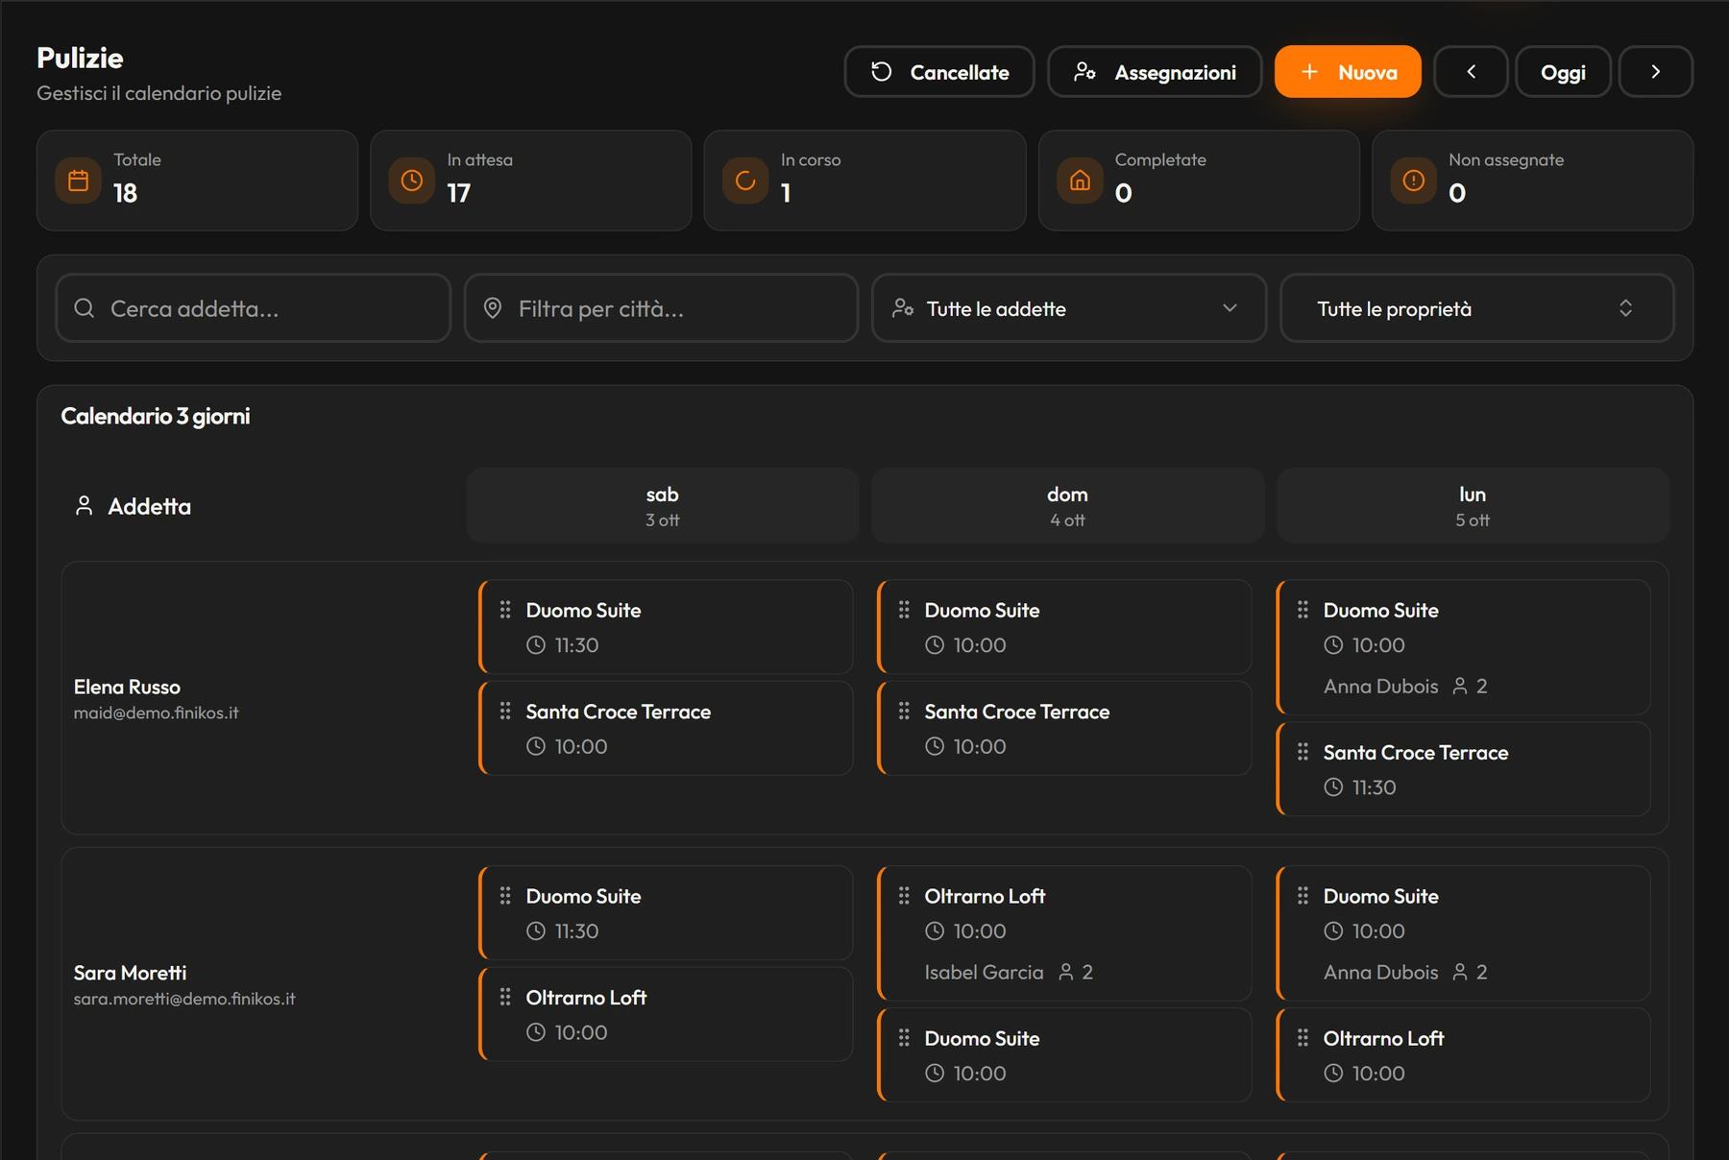Grab handle of Elena's Monday Duomo Suite
The width and height of the screenshot is (1729, 1160).
click(1303, 610)
